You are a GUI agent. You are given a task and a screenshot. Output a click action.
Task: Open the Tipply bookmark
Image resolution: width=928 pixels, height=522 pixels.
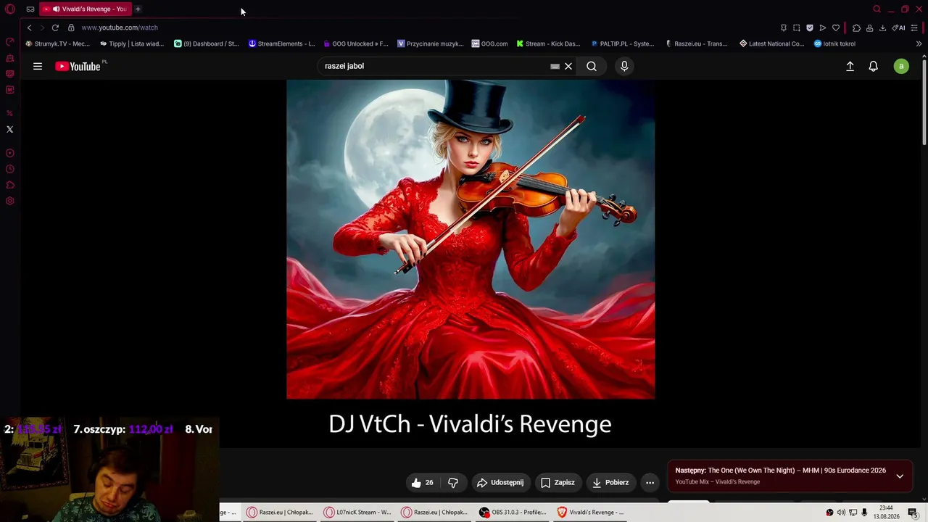point(132,43)
